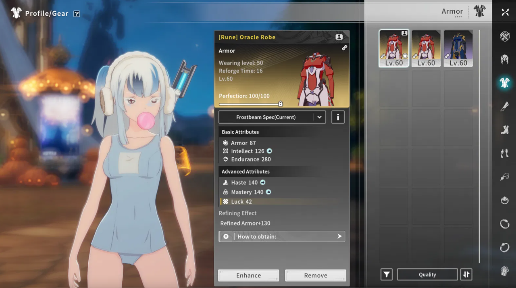The width and height of the screenshot is (516, 288).
Task: Select the highlighted armor gear slot
Action: [x=505, y=83]
